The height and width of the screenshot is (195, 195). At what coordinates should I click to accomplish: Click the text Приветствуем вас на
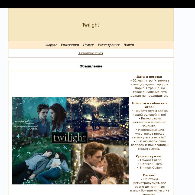tap(151, 111)
